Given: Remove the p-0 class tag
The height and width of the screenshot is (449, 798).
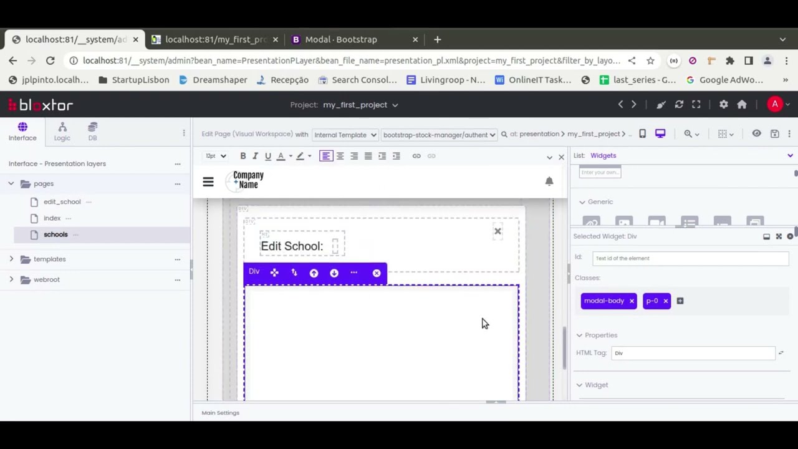Looking at the screenshot, I should (665, 301).
